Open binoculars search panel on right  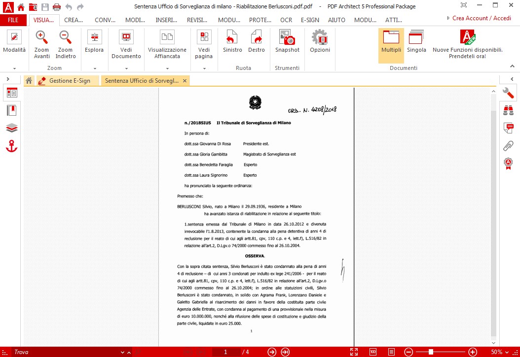tap(508, 110)
